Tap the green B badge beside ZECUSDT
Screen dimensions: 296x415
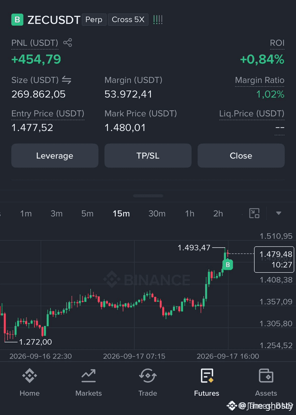(18, 20)
